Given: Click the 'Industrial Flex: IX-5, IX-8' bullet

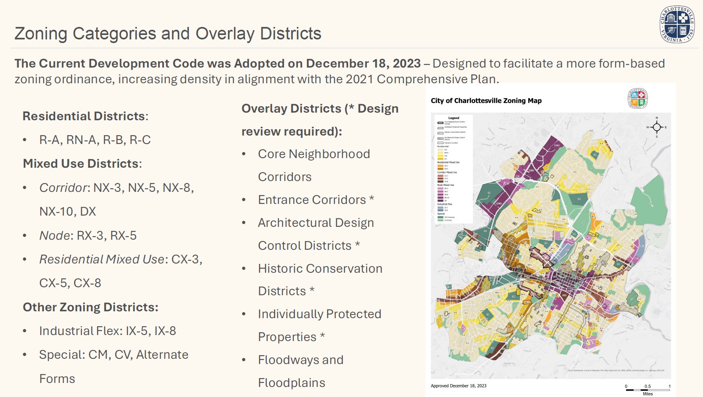Looking at the screenshot, I should 108,331.
